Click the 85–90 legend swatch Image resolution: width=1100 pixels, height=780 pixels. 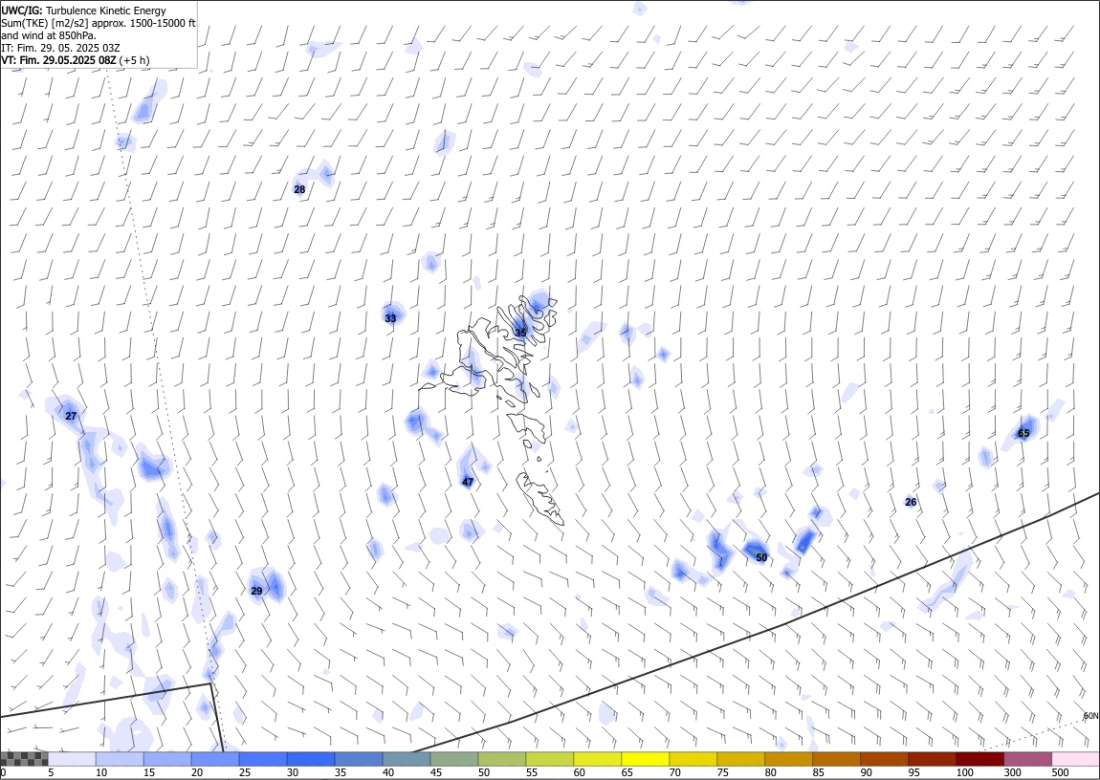coord(836,759)
